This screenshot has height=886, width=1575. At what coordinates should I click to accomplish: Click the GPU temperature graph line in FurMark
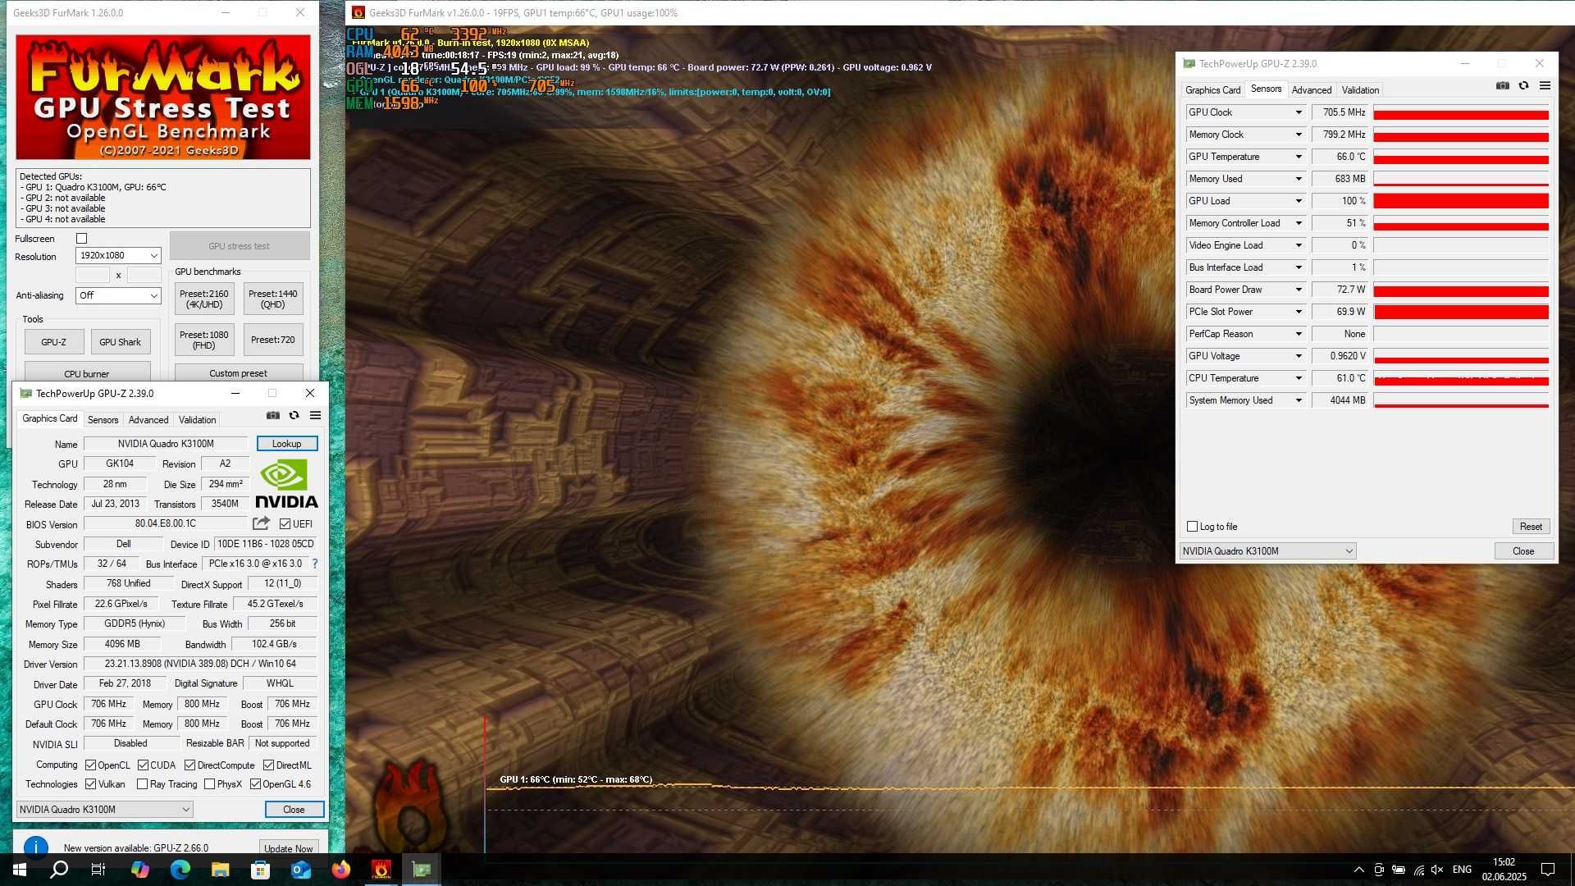click(1029, 788)
